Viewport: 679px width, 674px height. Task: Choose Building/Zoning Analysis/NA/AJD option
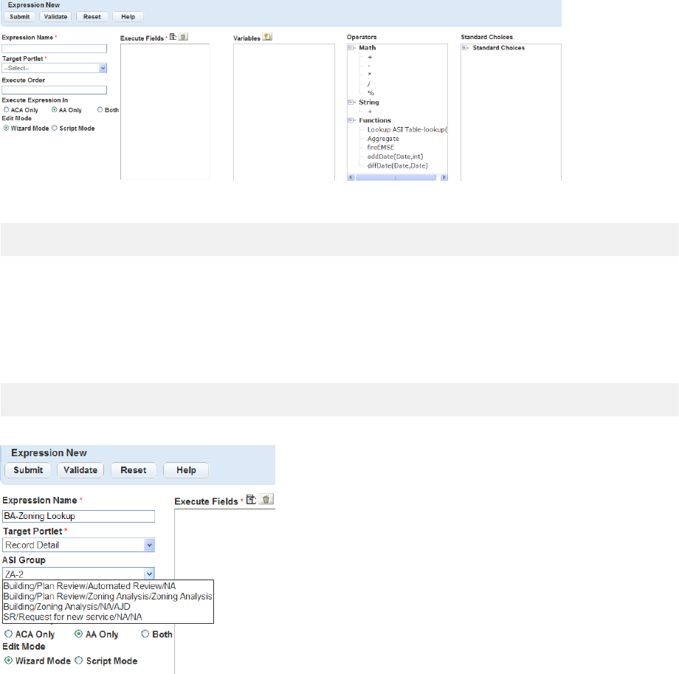point(66,607)
